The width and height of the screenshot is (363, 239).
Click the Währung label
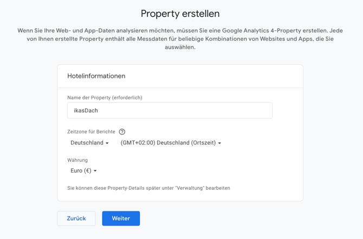(77, 160)
